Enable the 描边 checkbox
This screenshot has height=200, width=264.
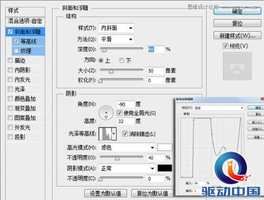point(10,60)
